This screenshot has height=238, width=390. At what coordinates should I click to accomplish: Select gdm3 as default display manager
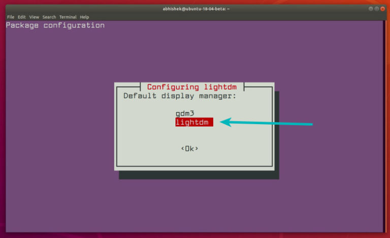click(186, 113)
